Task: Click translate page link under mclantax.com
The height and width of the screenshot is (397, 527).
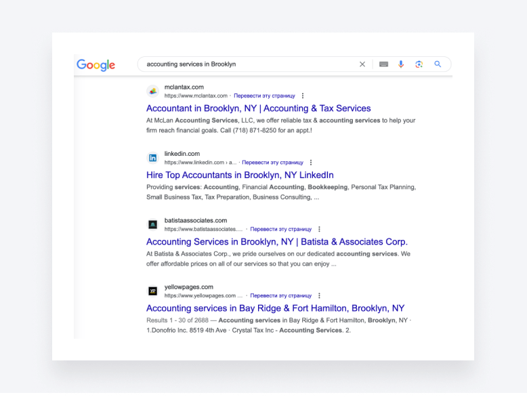Action: point(264,96)
